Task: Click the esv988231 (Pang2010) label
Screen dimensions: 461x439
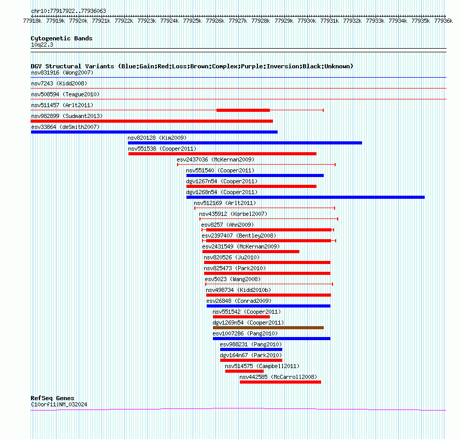Action: point(251,344)
